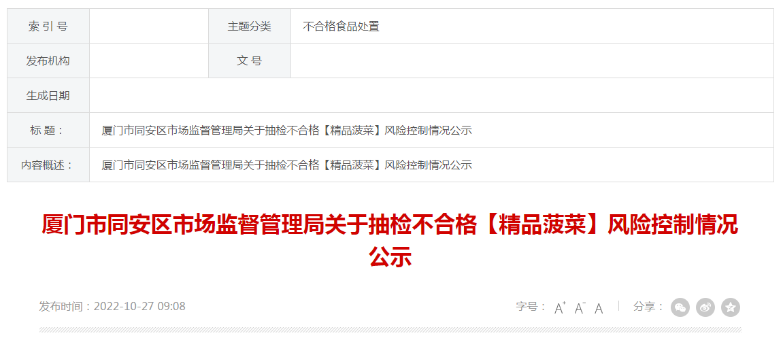Click the 文号 label cell

click(x=250, y=61)
